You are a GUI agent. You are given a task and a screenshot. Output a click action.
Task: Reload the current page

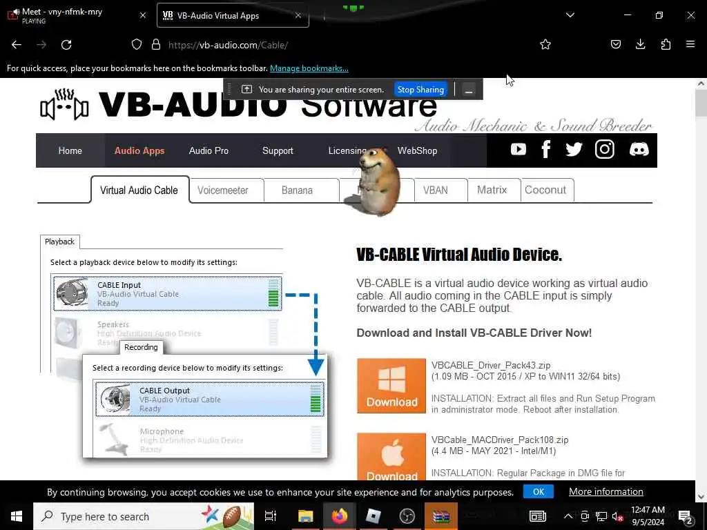(66, 45)
